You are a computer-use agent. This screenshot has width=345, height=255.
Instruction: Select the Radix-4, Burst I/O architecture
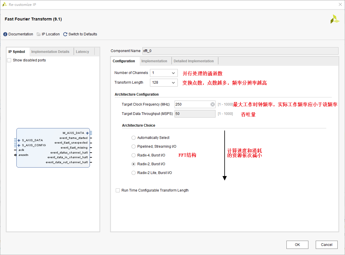coord(134,155)
